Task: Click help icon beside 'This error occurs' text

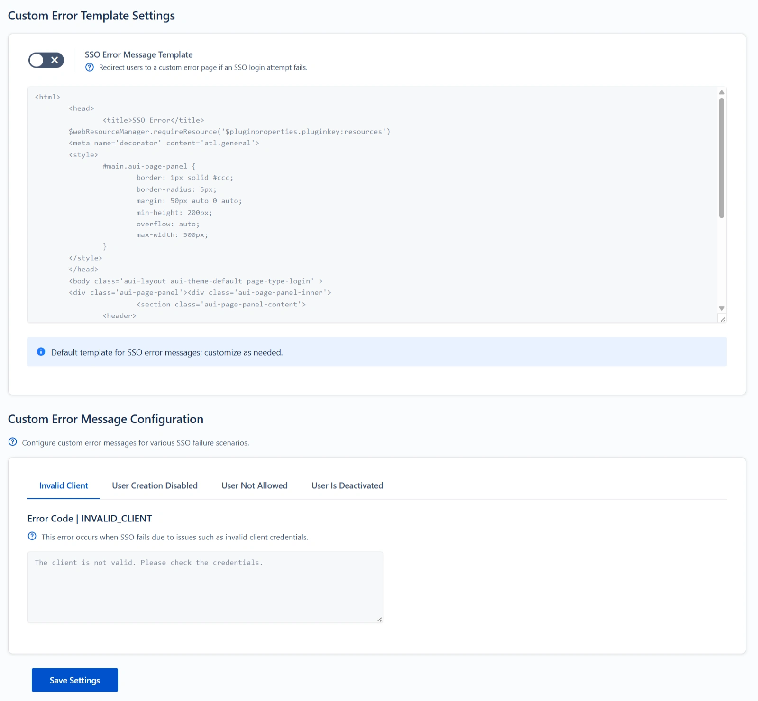Action: [x=32, y=536]
